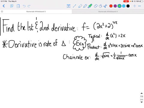This screenshot has width=144, height=108.
Task: Select the line drawing tool
Action: 74,6
